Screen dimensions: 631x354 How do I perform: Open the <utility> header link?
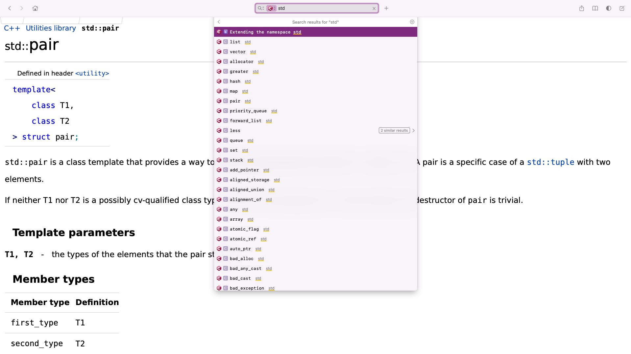point(92,73)
